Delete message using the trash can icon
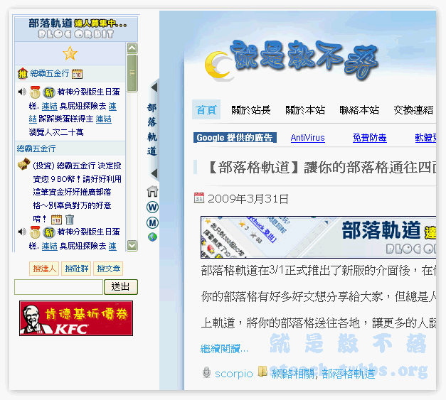The height and width of the screenshot is (400, 446). [70, 220]
